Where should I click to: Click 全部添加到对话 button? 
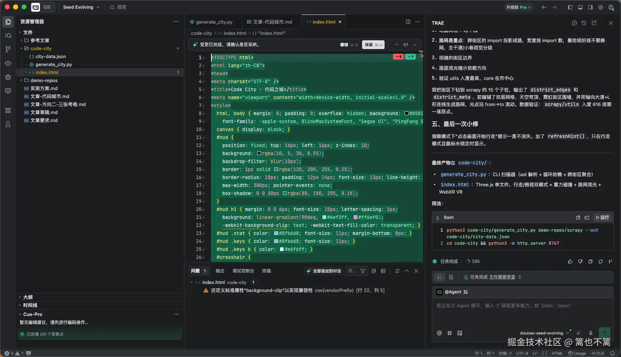click(324, 271)
